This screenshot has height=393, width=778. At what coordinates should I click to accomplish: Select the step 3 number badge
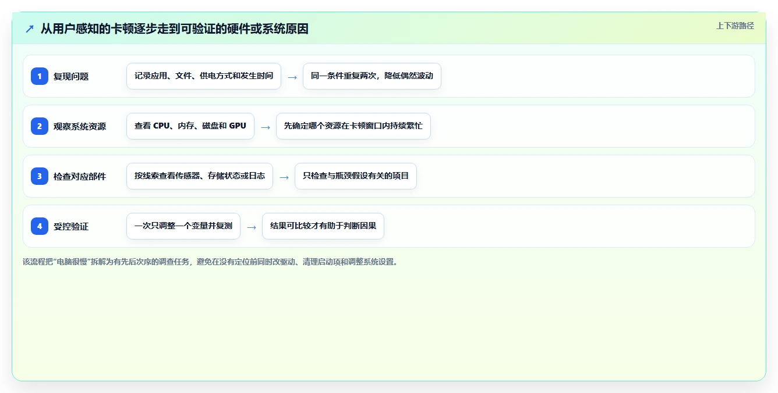click(x=40, y=176)
